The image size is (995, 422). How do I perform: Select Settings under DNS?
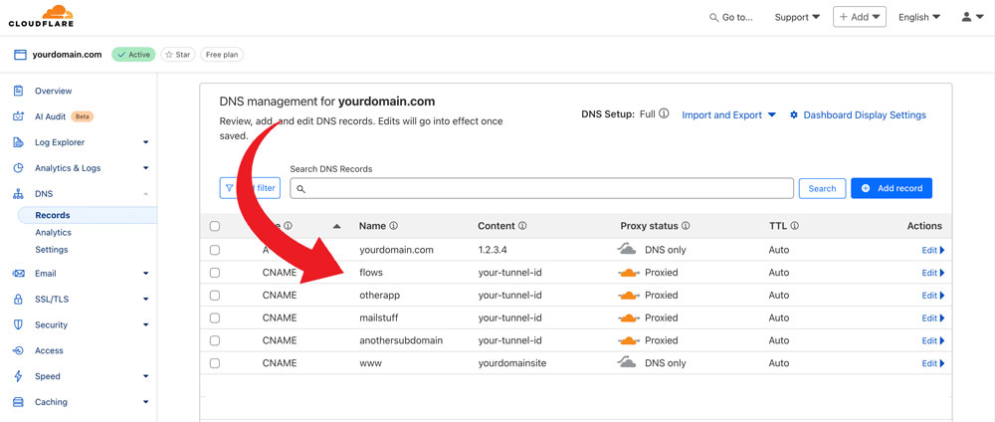coord(52,250)
